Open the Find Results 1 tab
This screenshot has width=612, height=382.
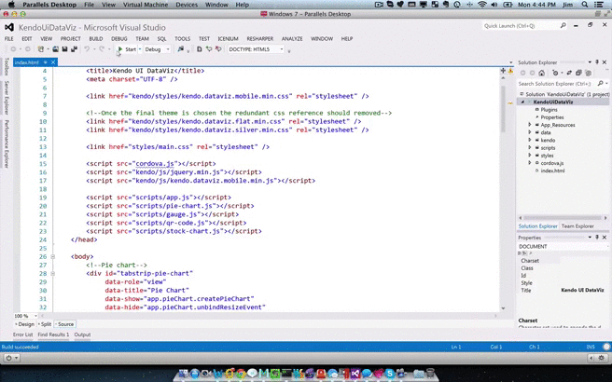[x=53, y=334]
